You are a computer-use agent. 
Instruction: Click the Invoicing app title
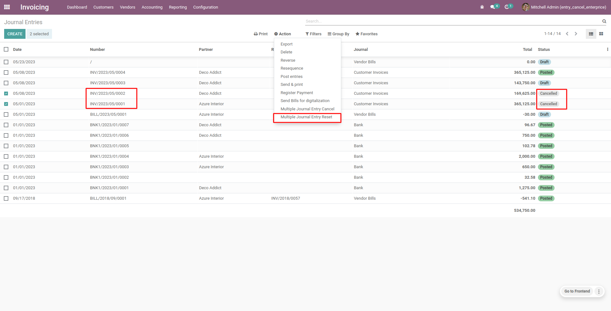(x=34, y=7)
